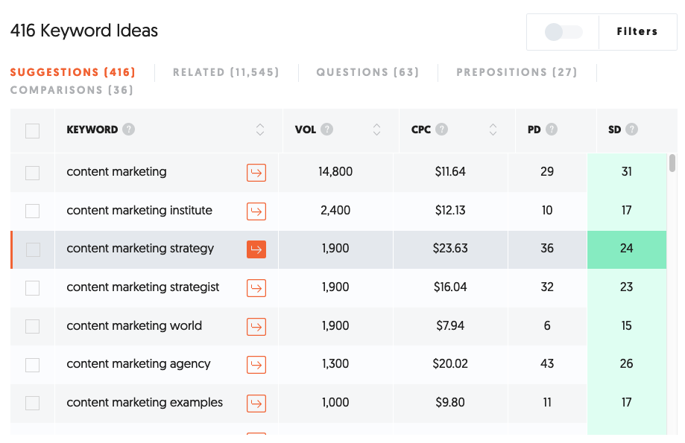Click help icon next to SD header
The height and width of the screenshot is (443, 685).
click(631, 130)
